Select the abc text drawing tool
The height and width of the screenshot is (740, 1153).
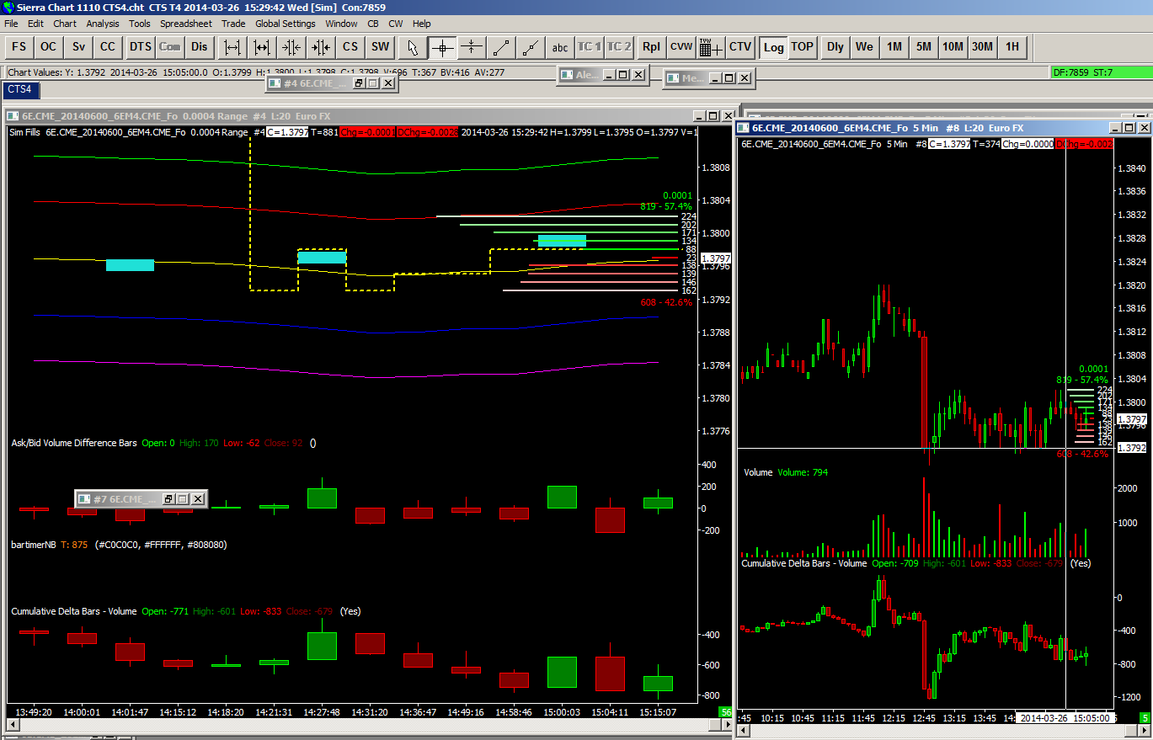pyautogui.click(x=560, y=47)
